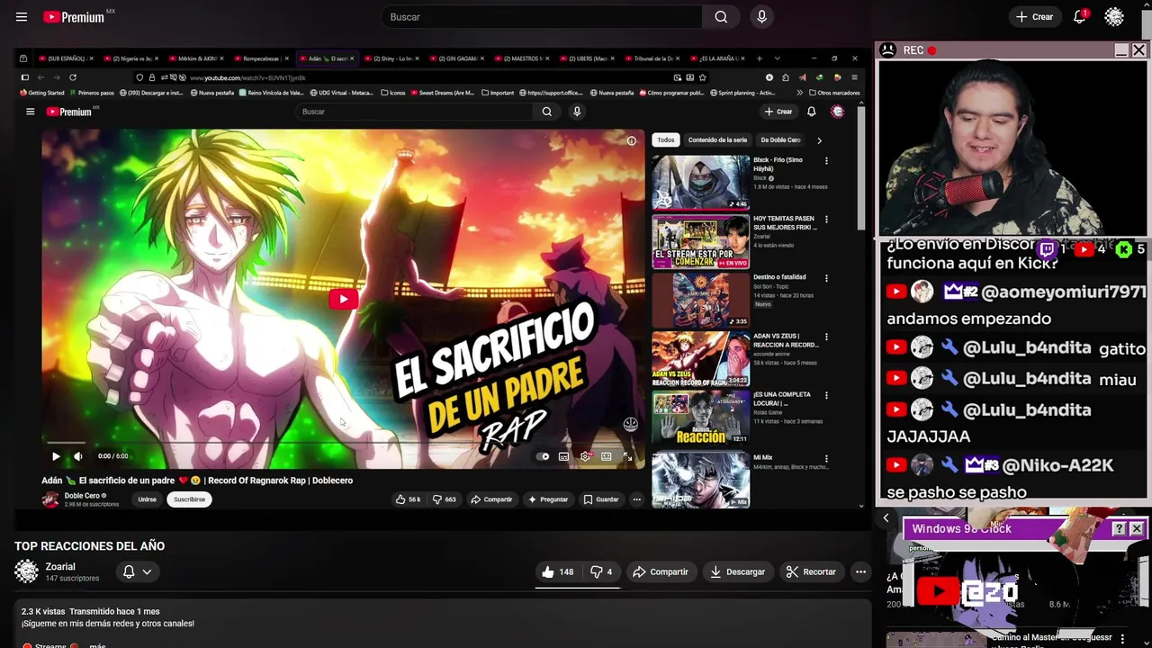Click the top magnifier search button
1152x648 pixels.
pos(721,17)
